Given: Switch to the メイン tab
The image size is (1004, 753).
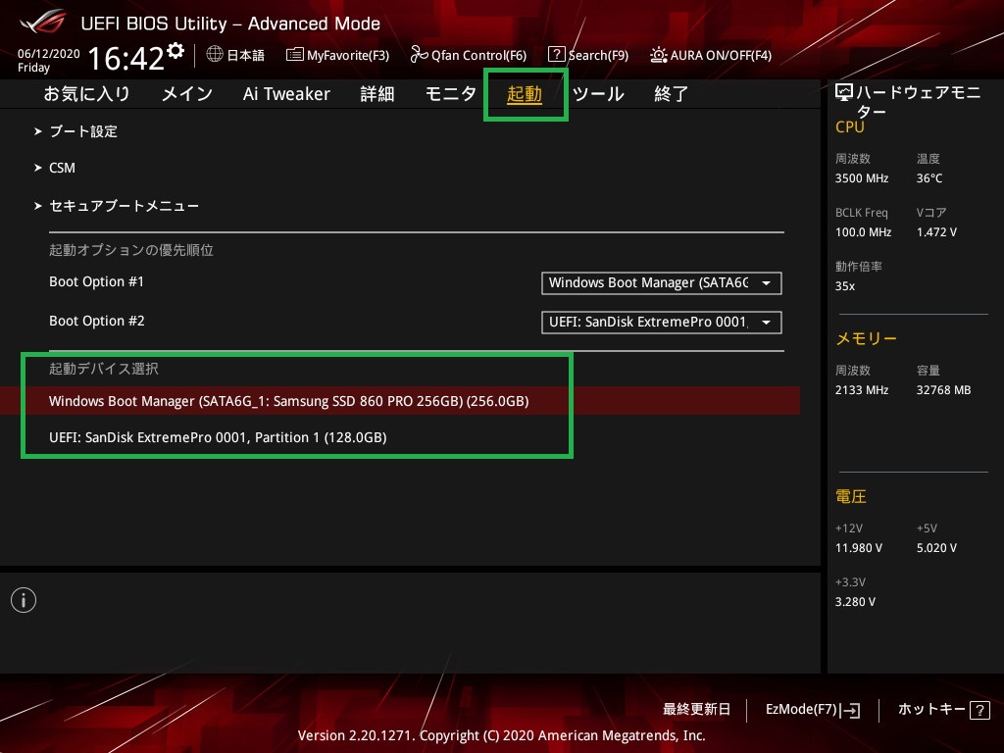Looking at the screenshot, I should (187, 94).
